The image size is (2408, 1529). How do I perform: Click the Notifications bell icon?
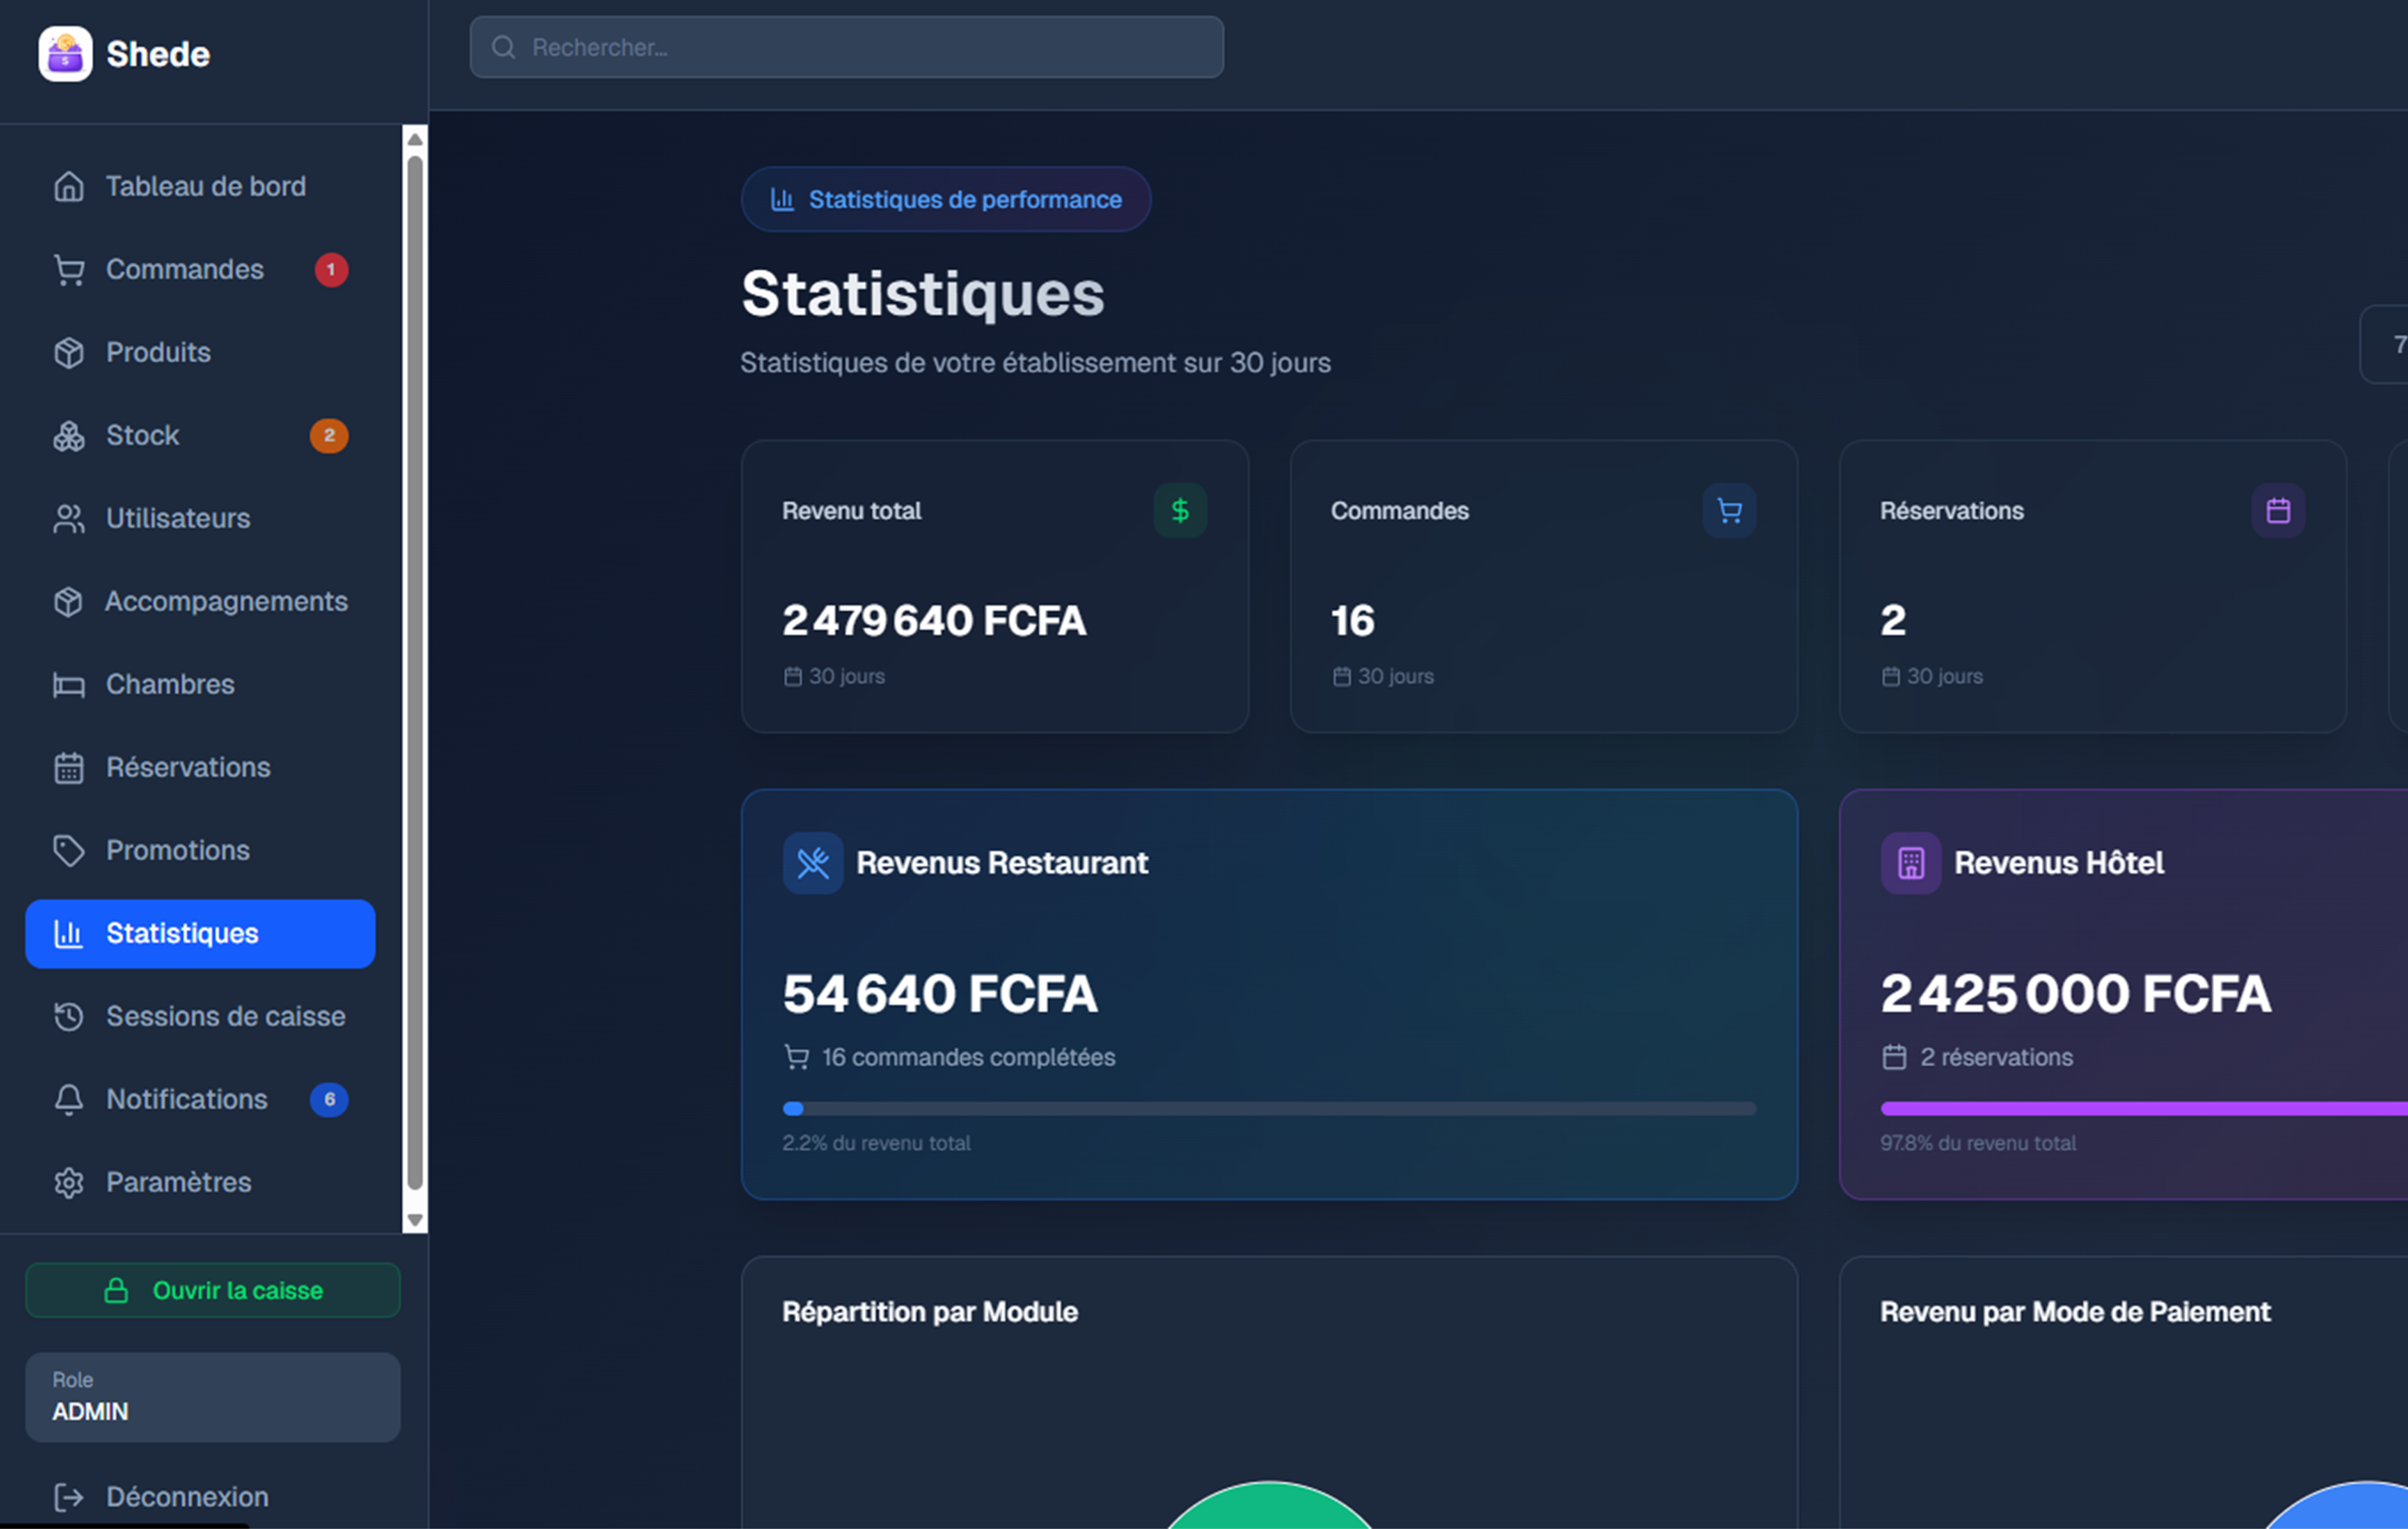(x=68, y=1098)
